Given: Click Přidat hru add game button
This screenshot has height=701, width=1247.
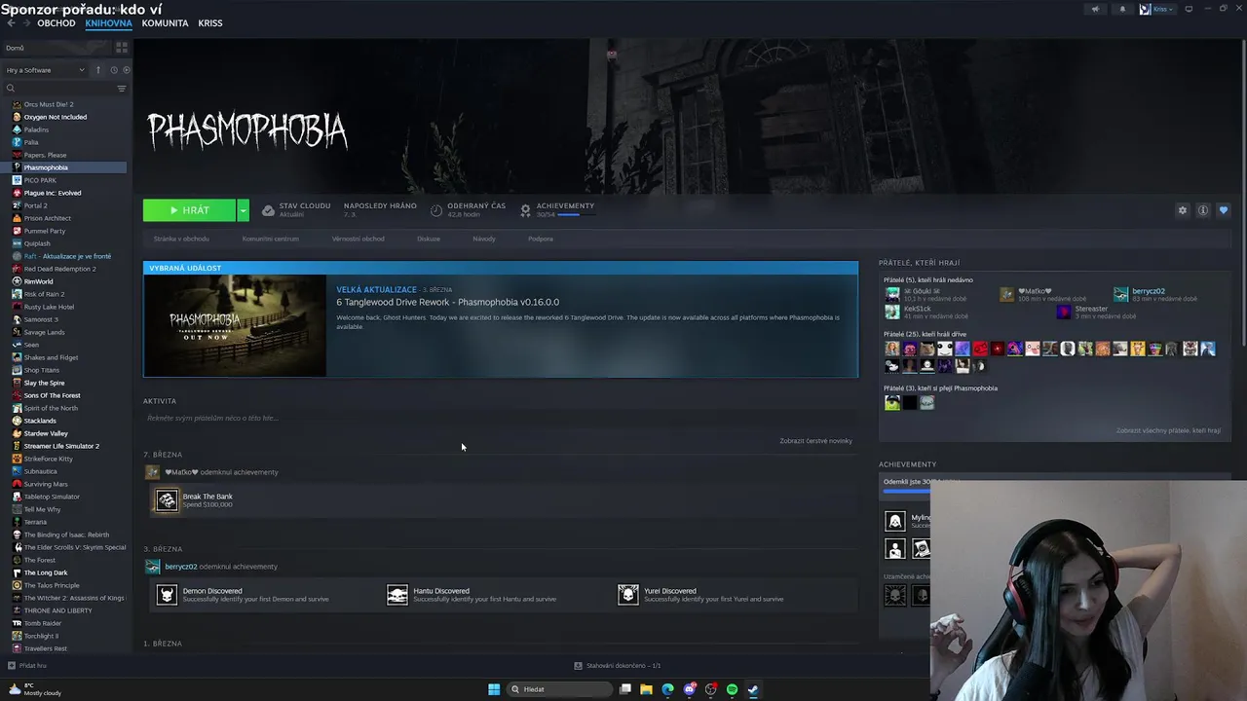Looking at the screenshot, I should [x=27, y=666].
